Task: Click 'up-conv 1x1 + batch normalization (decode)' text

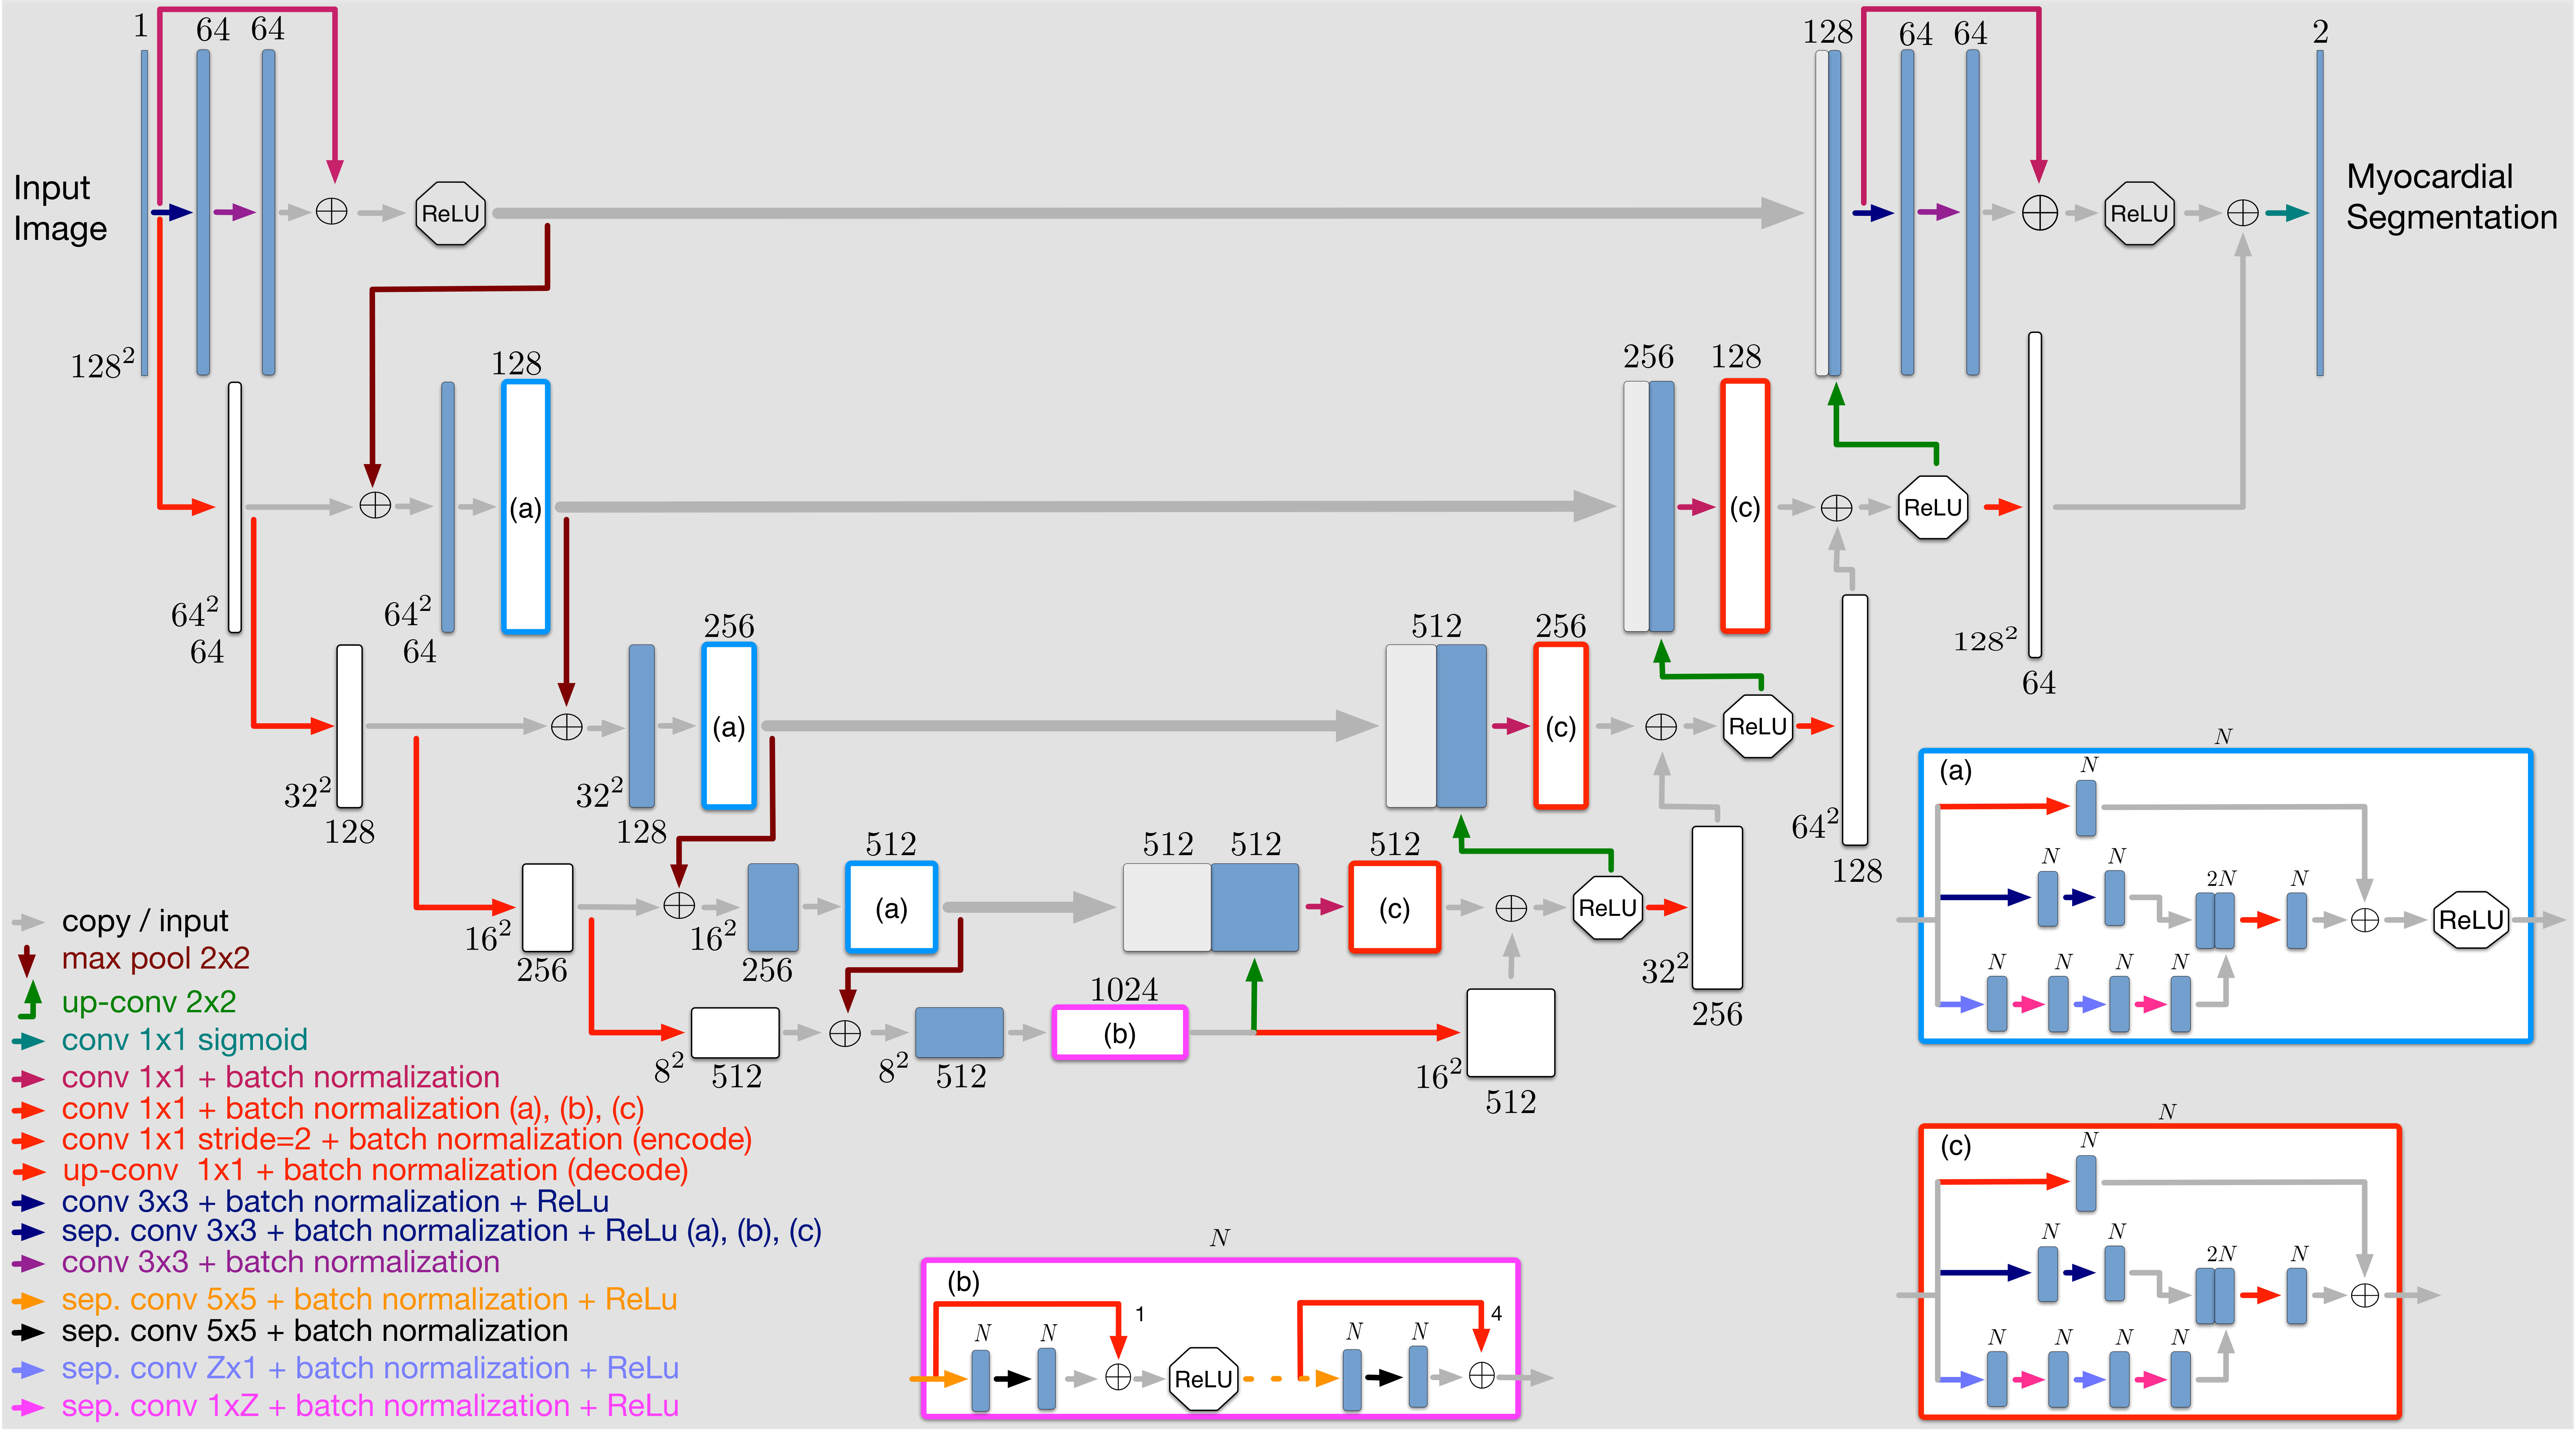Action: 375,1171
